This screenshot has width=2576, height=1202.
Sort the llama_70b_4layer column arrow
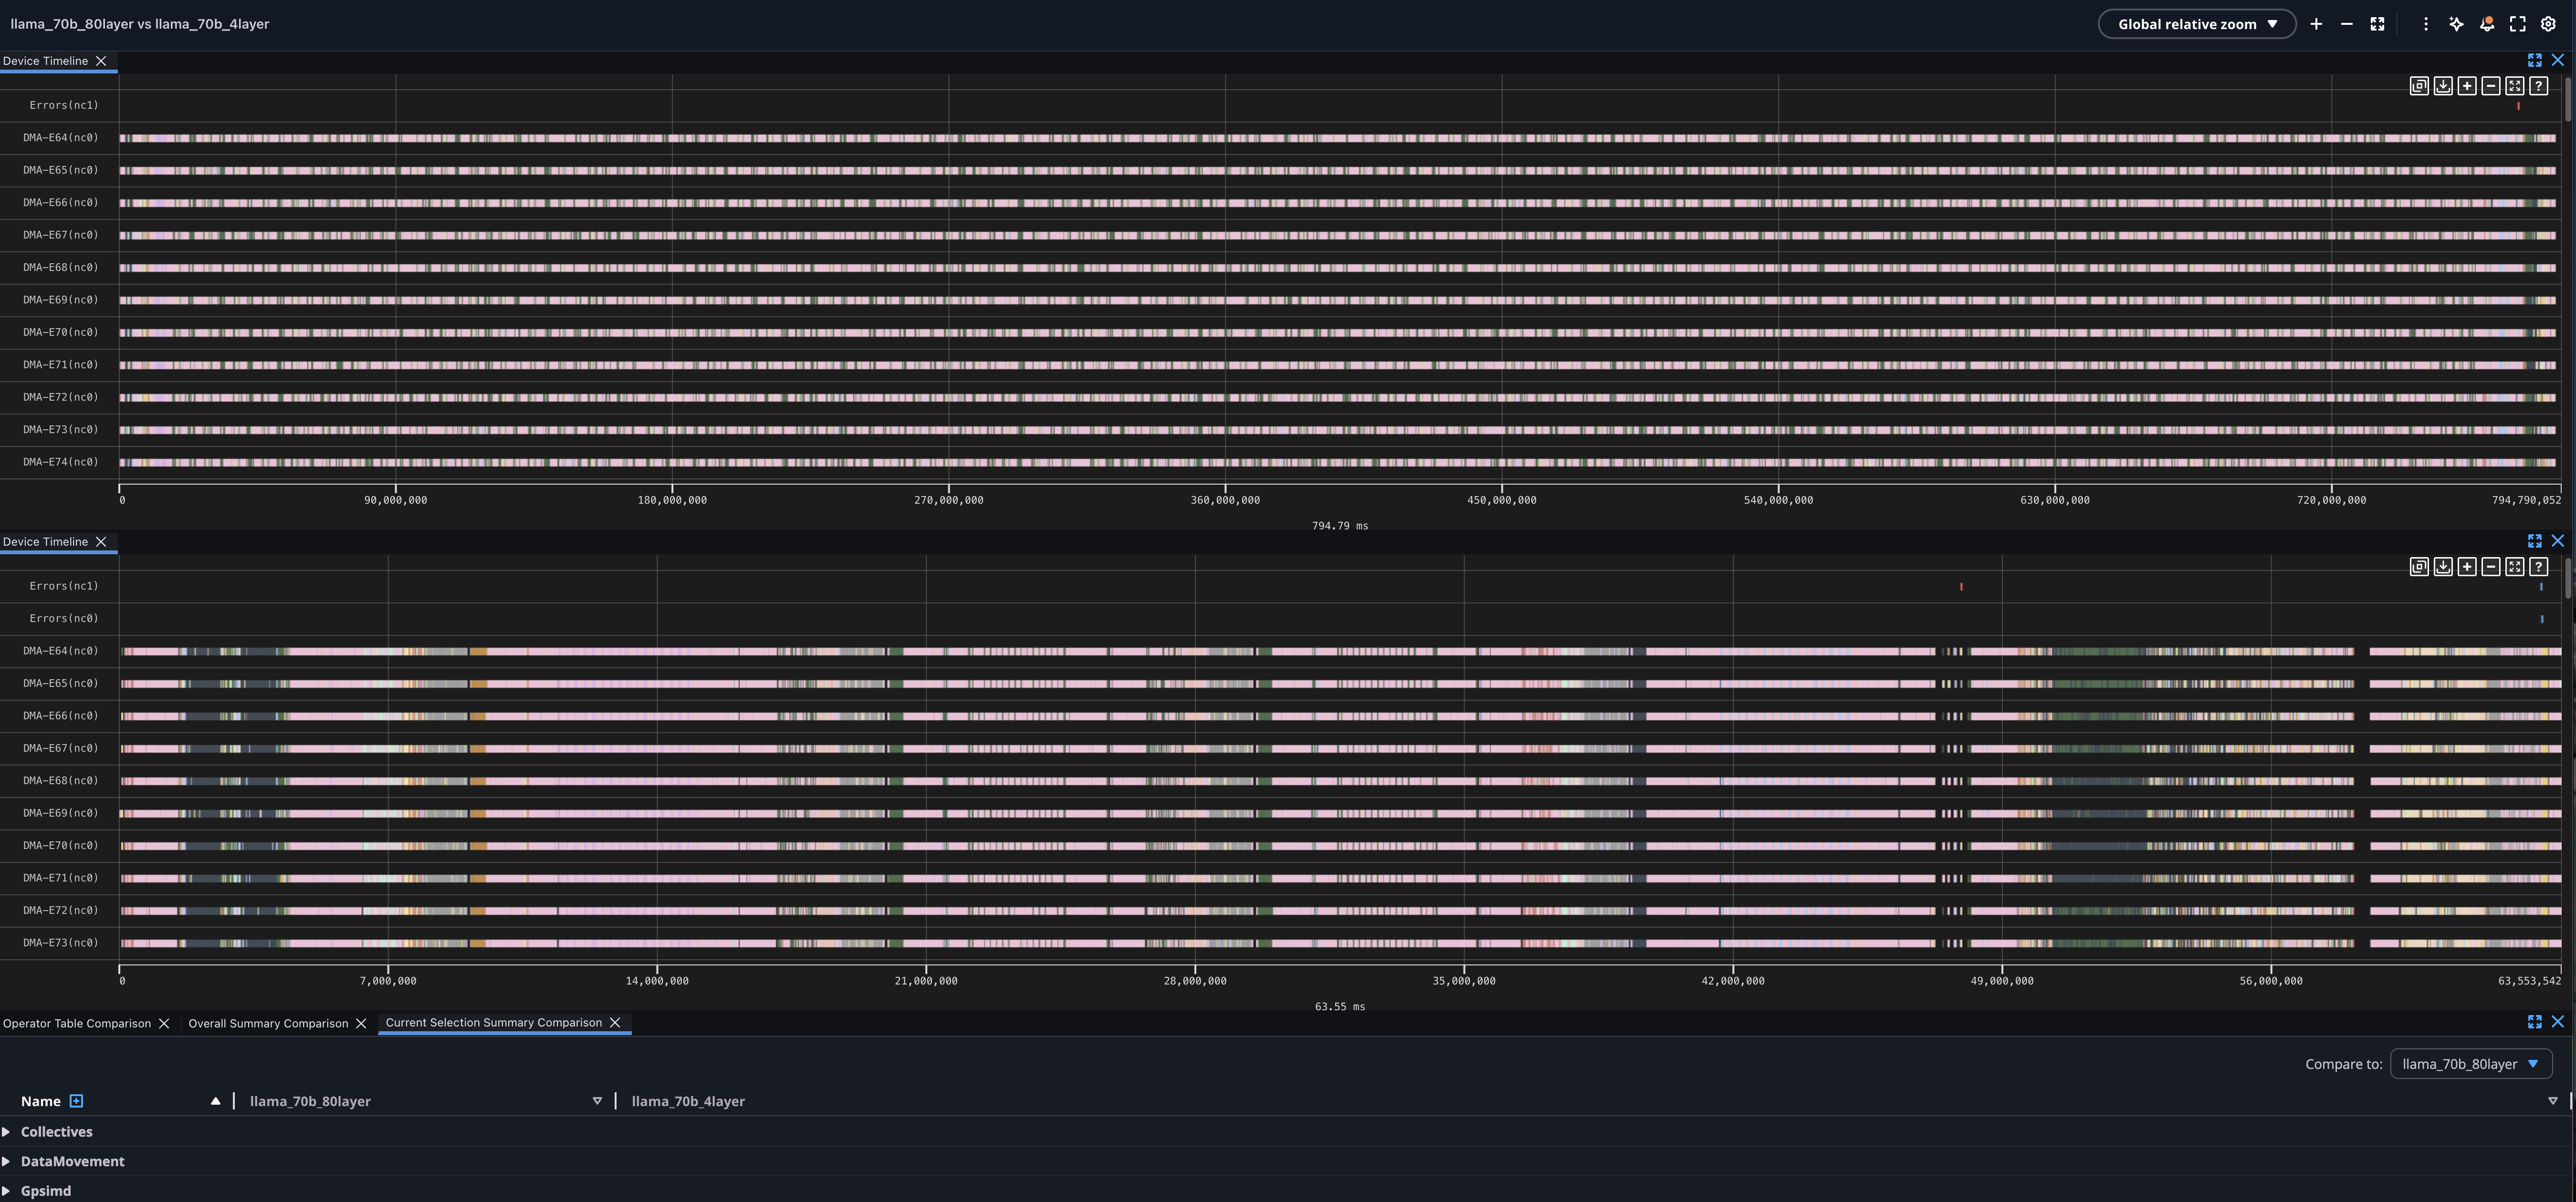(2553, 1101)
